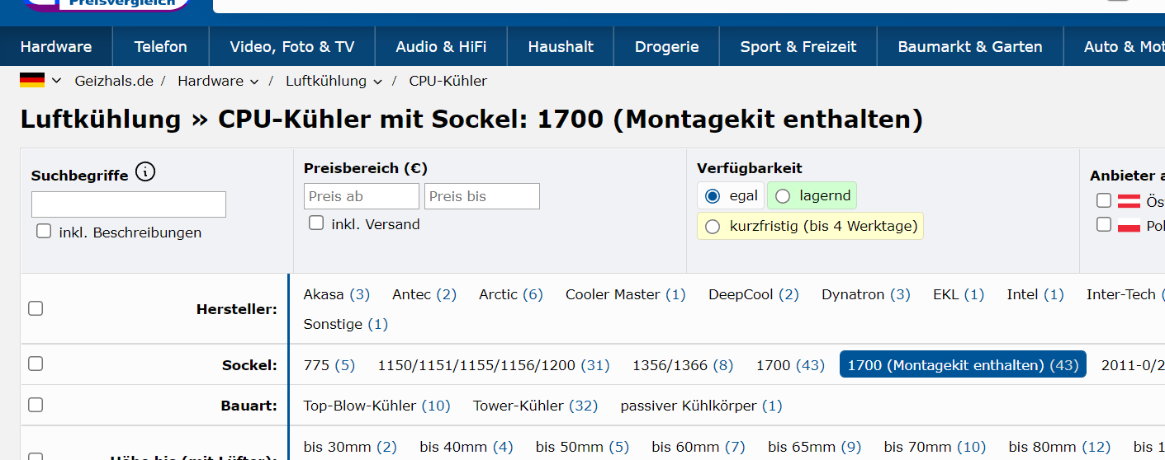
Task: Focus the Preis ab input field
Action: point(362,196)
